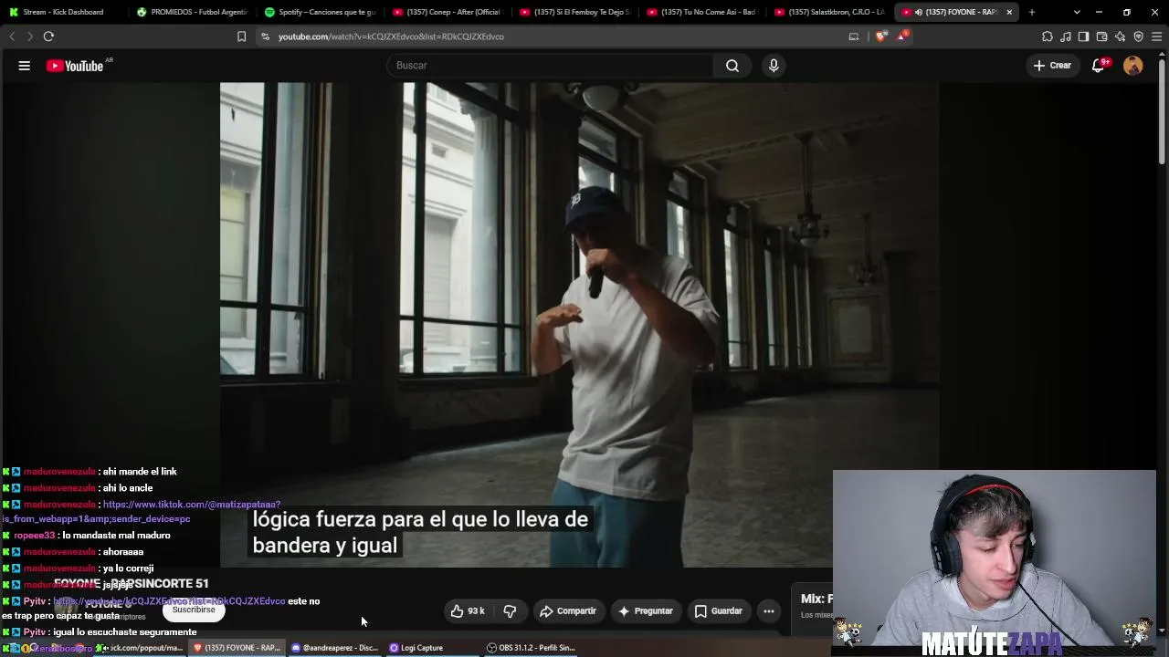Close the FOYONE - RAP tab

point(1009,12)
